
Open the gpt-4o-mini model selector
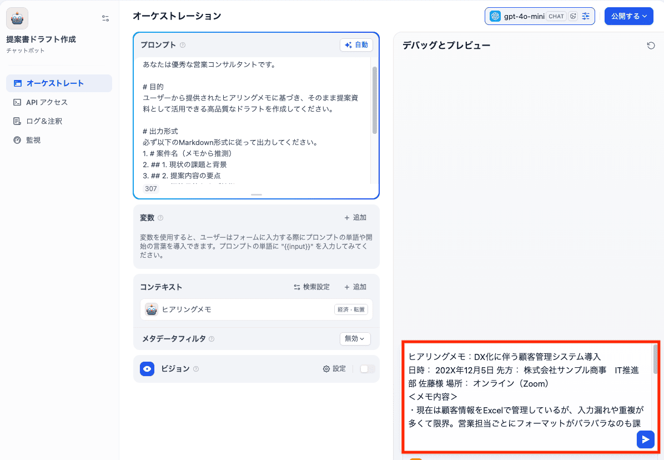[x=540, y=17]
